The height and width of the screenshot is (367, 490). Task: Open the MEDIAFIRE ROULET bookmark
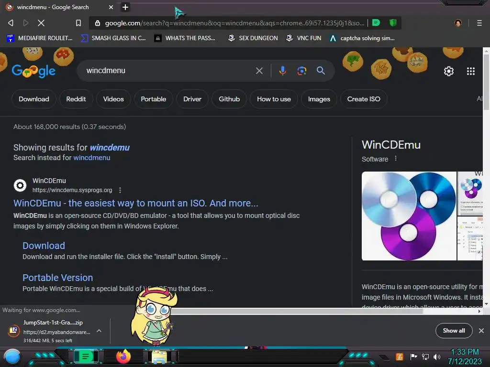click(40, 38)
